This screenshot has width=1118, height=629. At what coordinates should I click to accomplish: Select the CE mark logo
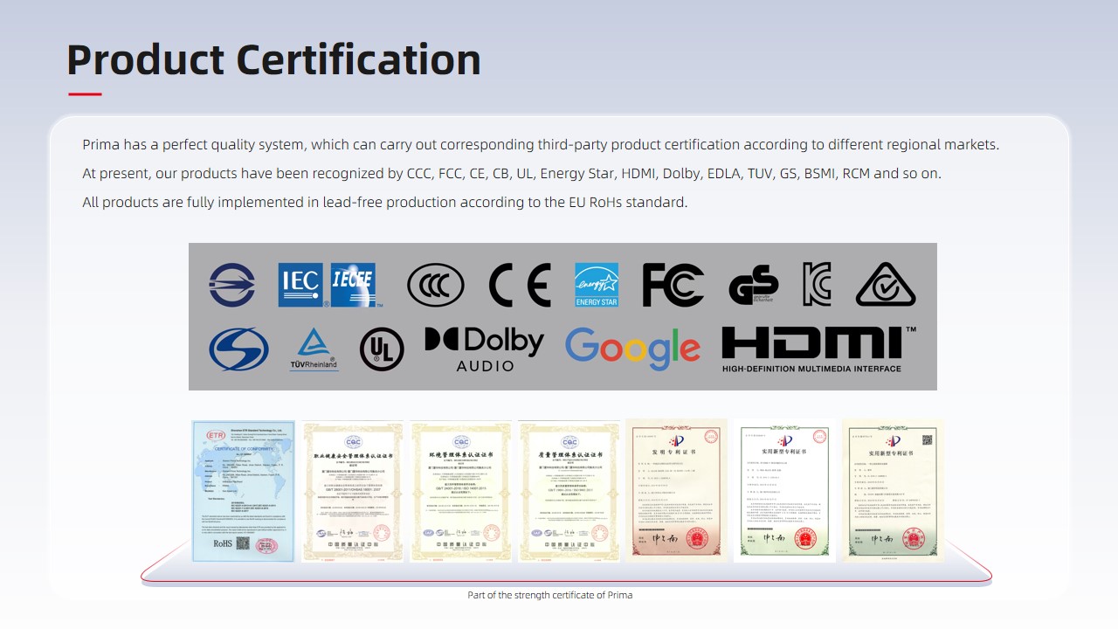click(x=520, y=285)
